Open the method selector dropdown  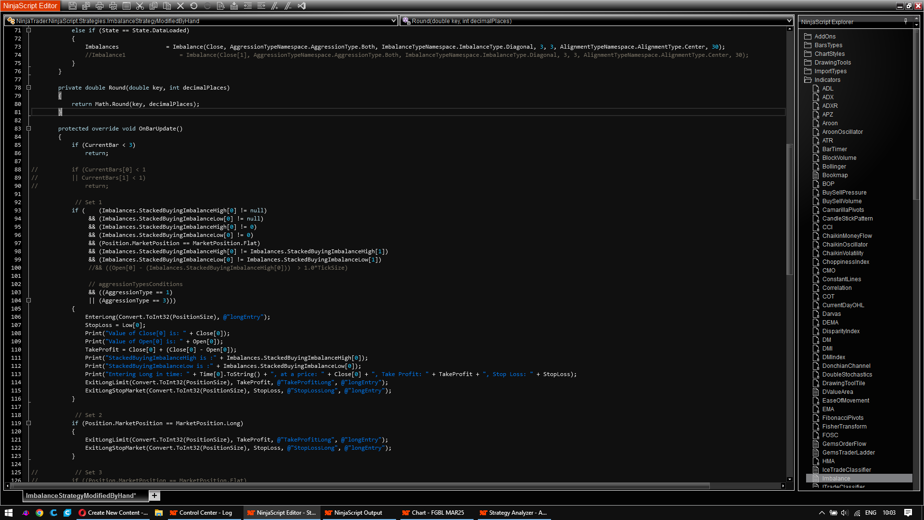click(x=789, y=21)
